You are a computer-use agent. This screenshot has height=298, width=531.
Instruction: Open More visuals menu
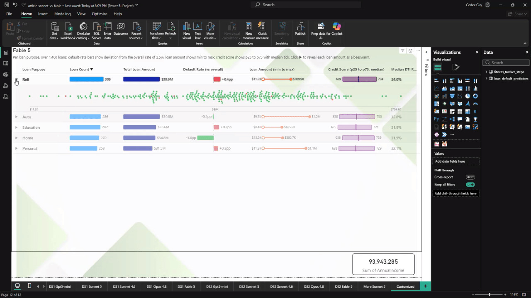coord(210,30)
